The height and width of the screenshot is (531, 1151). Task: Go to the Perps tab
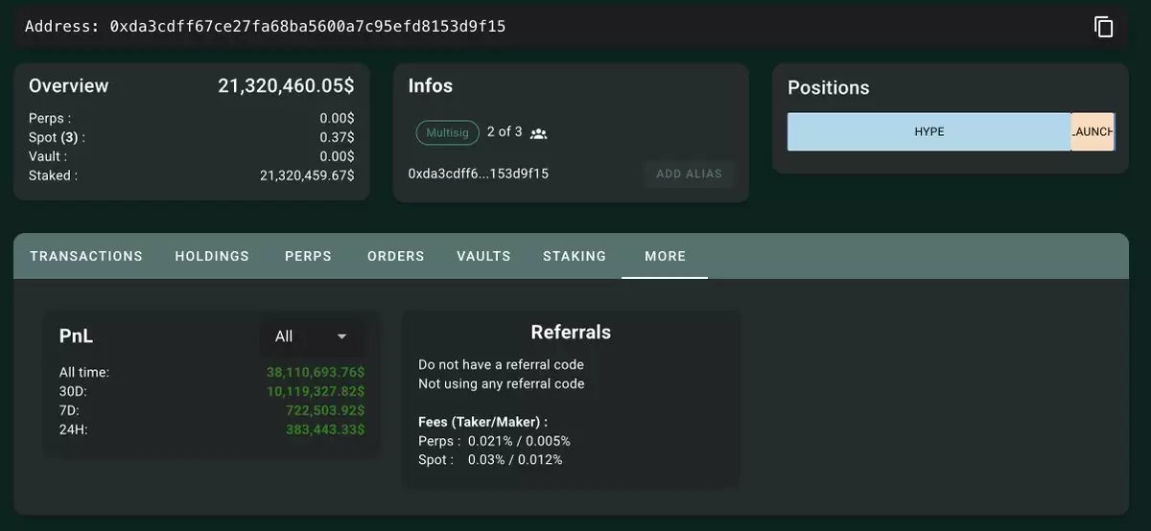click(308, 256)
